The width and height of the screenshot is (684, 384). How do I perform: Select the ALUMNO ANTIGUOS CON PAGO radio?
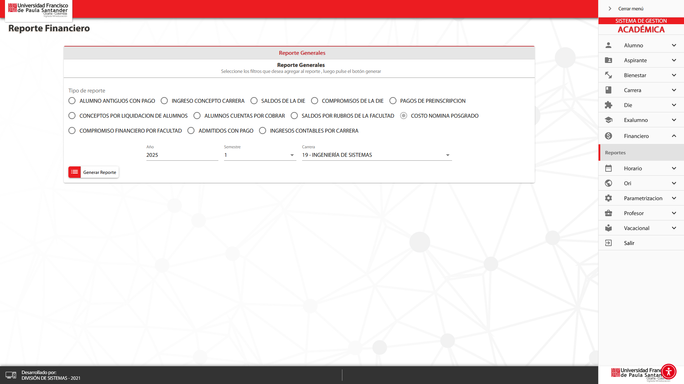[x=72, y=101]
